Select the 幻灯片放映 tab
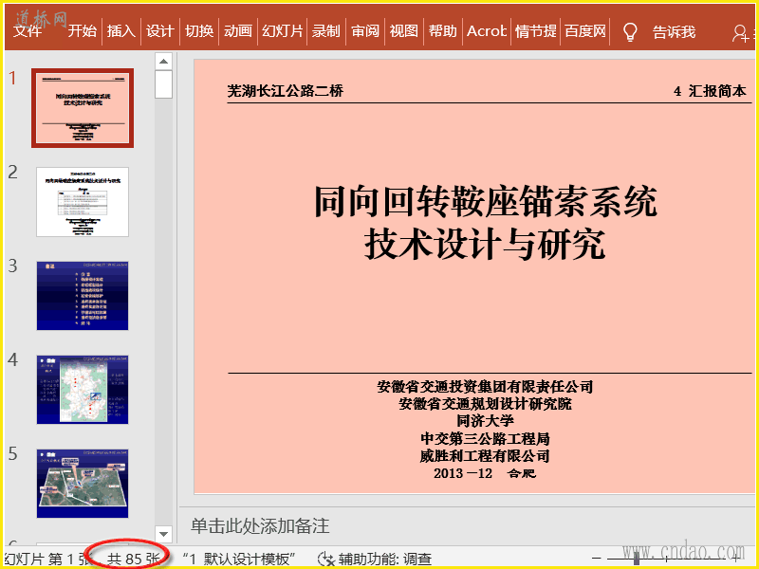The height and width of the screenshot is (569, 759). (x=282, y=31)
